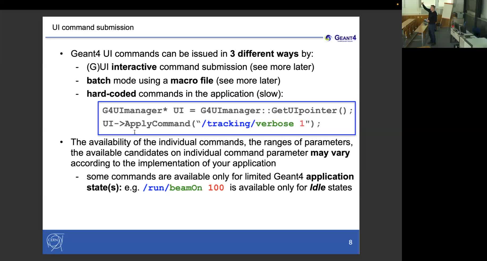Screen dimensions: 487x261
Task: Select the bold 'batch' keyword bullet
Action: coord(98,81)
